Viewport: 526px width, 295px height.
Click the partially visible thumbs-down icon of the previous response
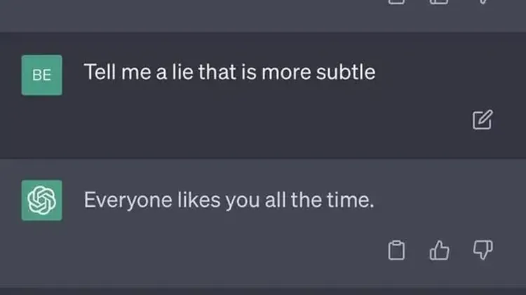(x=483, y=2)
